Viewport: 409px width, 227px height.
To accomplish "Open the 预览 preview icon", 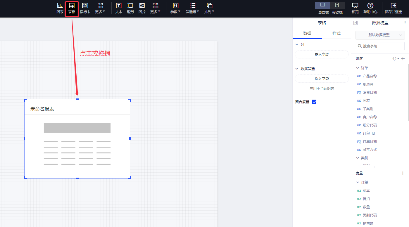I will point(355,8).
